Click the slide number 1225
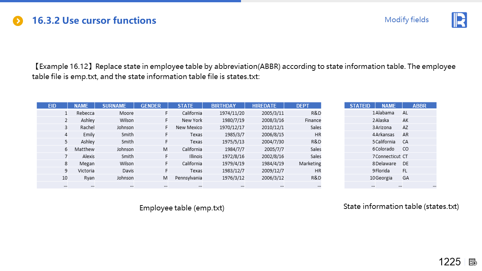The width and height of the screenshot is (482, 271). pyautogui.click(x=450, y=262)
